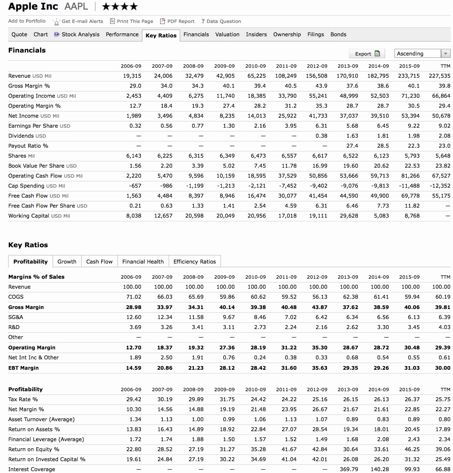Click the Working Capital USD Mil label
The image size is (453, 473).
(x=39, y=216)
